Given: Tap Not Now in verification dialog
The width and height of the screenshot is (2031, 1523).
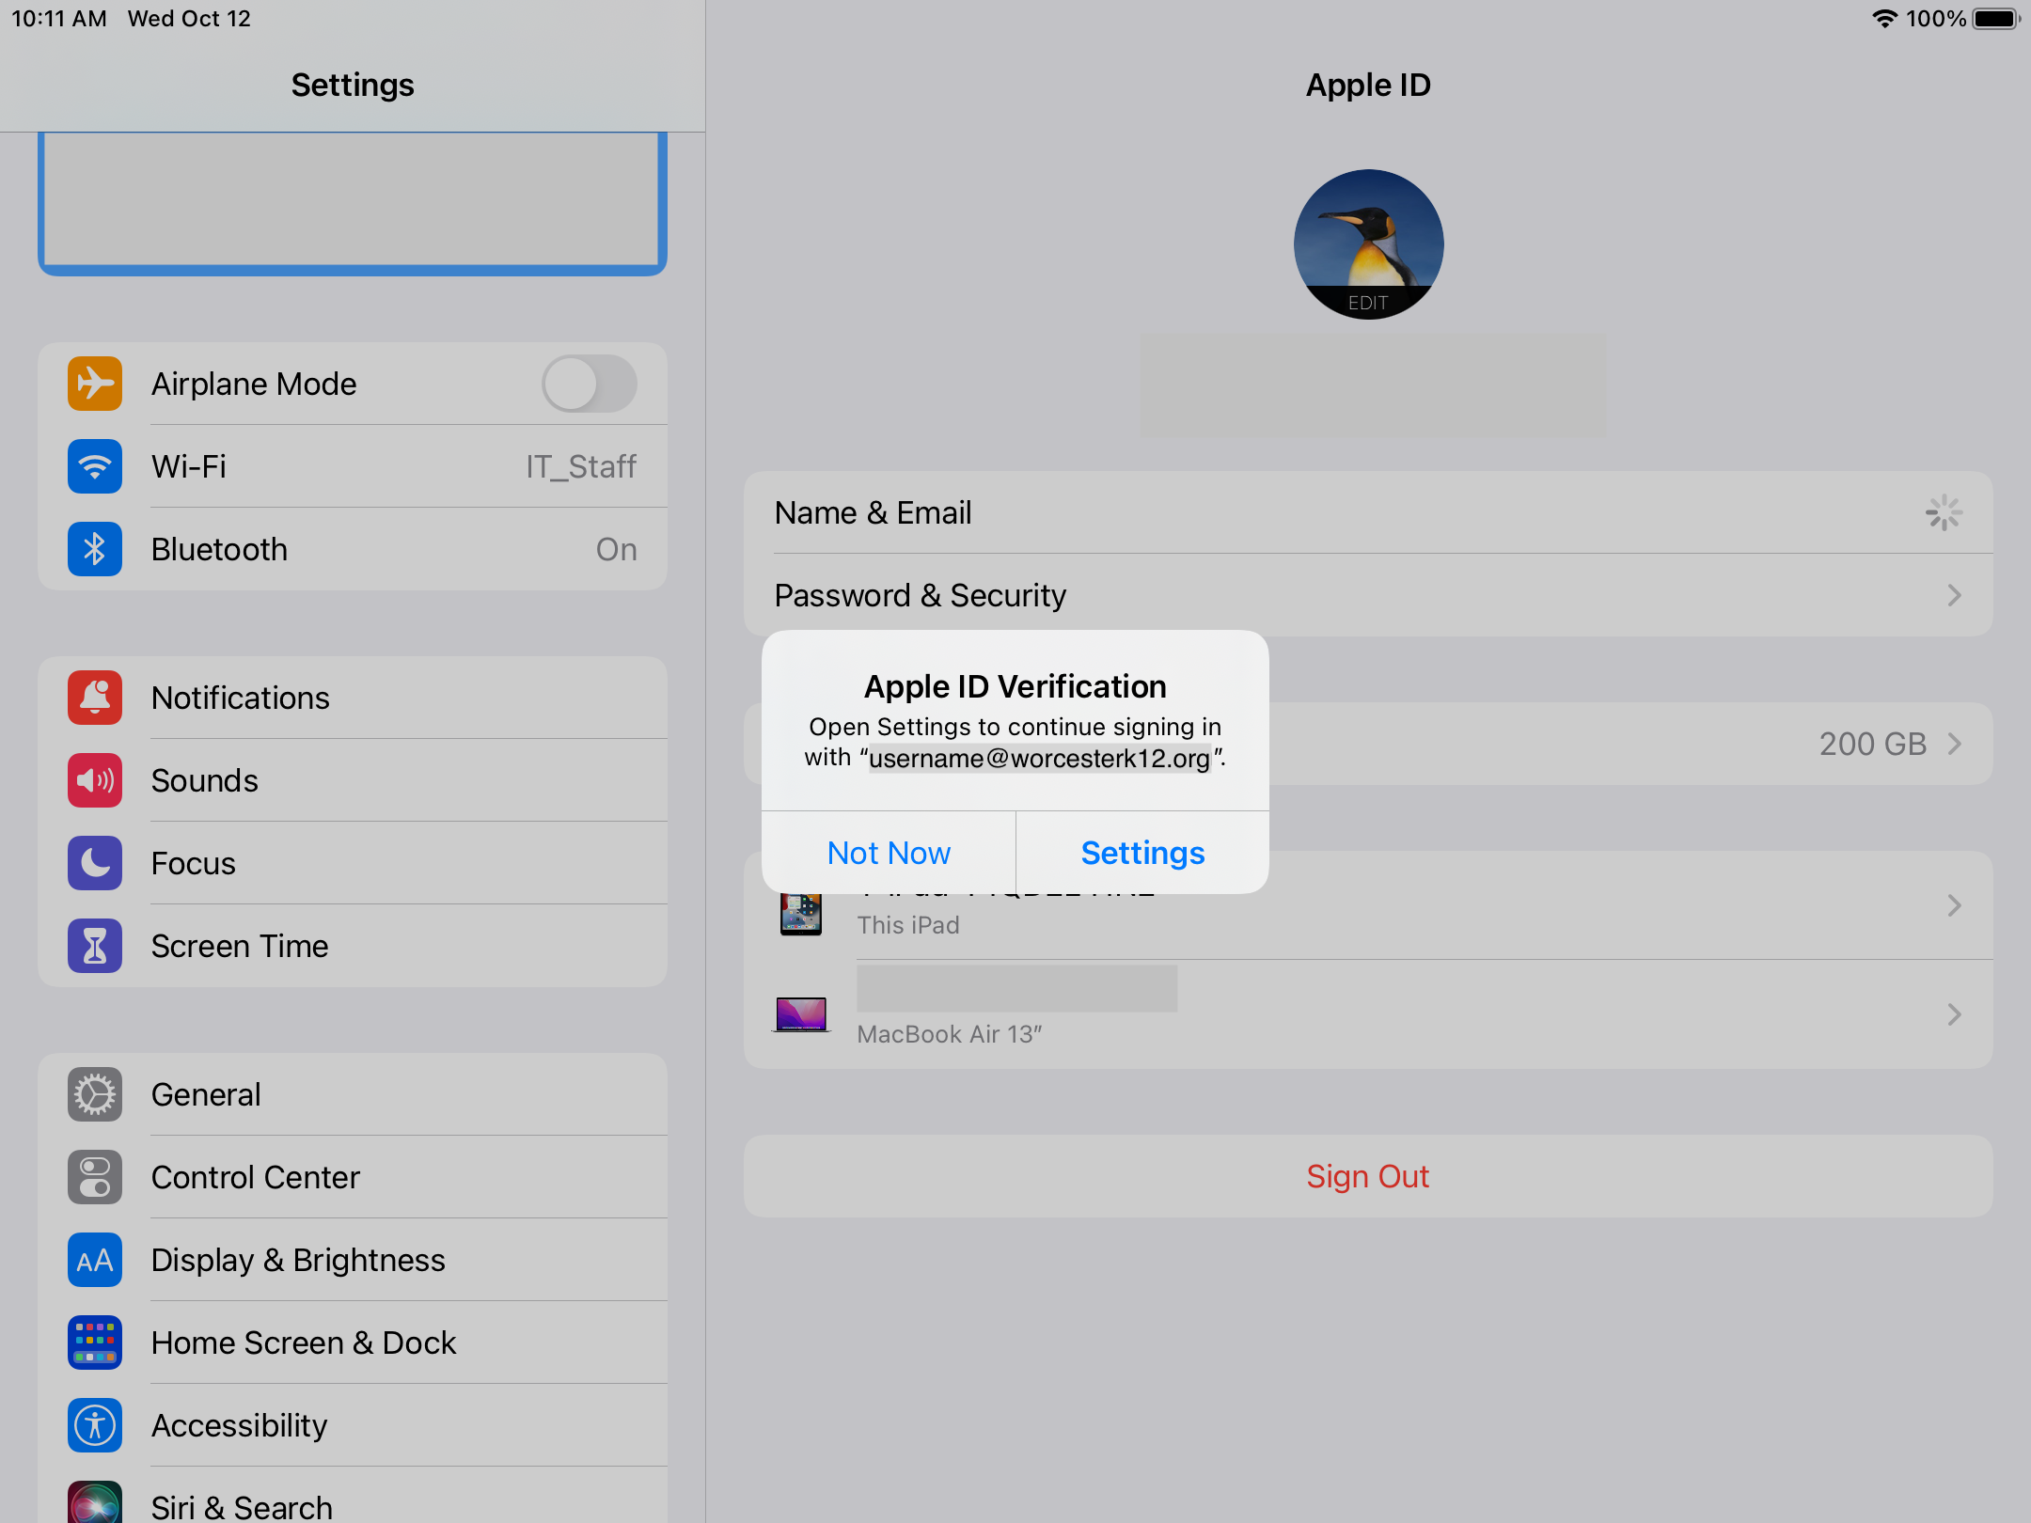Looking at the screenshot, I should click(889, 853).
